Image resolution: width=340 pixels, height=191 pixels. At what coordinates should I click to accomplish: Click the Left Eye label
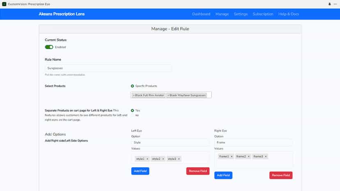coord(136,131)
